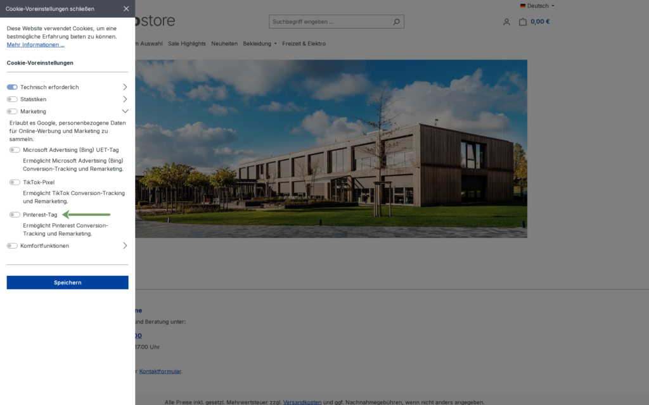Viewport: 649px width, 405px height.
Task: Click the TikTok-Pixel label
Action: 39,182
